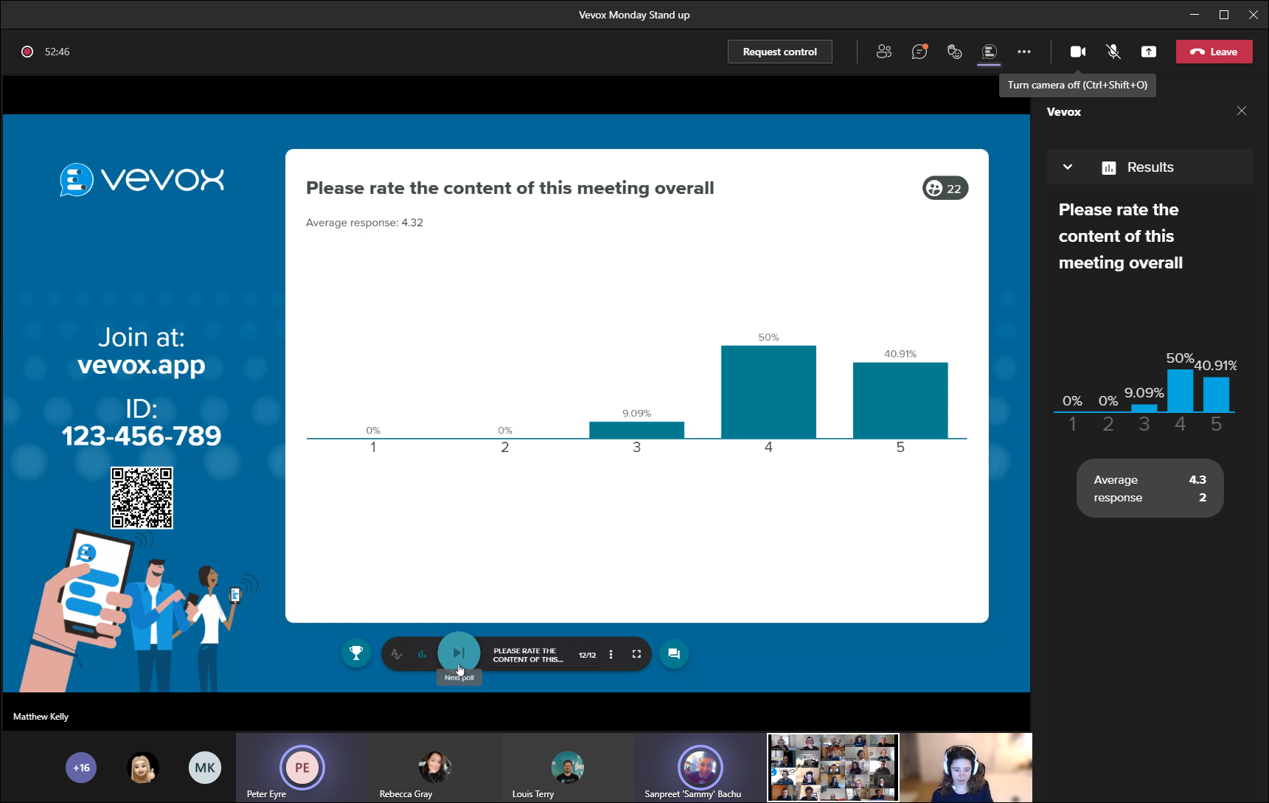Select the bar chart icon in poll toolbar
This screenshot has width=1269, height=803.
click(x=422, y=653)
